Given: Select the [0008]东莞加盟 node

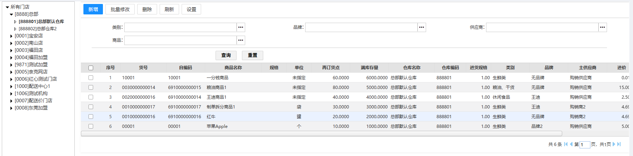Looking at the screenshot, I should (x=31, y=108).
